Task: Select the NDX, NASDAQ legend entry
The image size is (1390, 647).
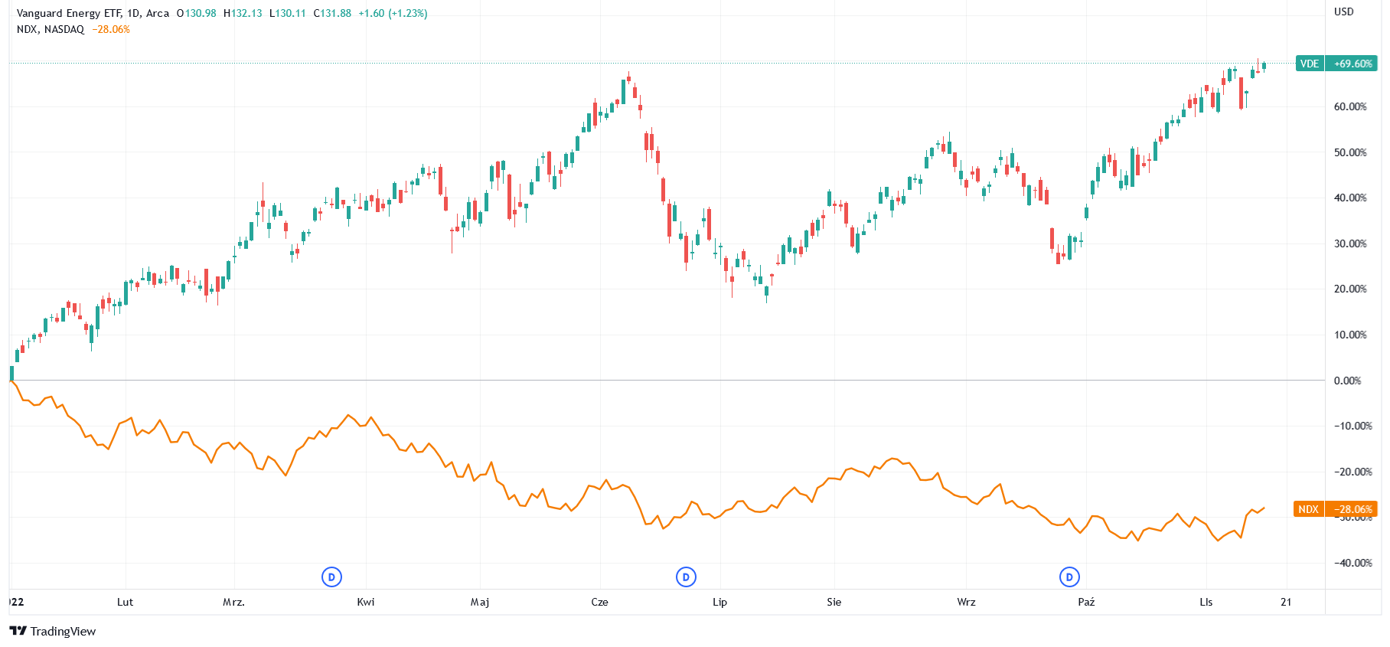Action: pos(51,29)
